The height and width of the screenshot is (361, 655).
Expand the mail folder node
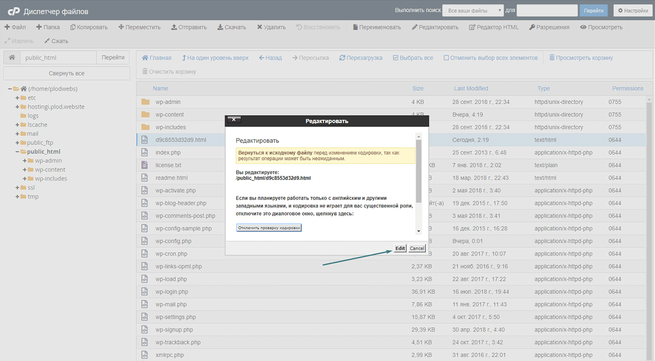(17, 134)
